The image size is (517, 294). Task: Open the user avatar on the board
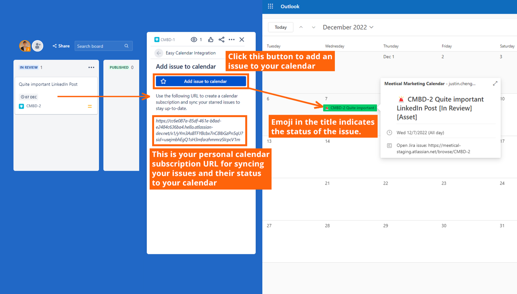coord(25,46)
